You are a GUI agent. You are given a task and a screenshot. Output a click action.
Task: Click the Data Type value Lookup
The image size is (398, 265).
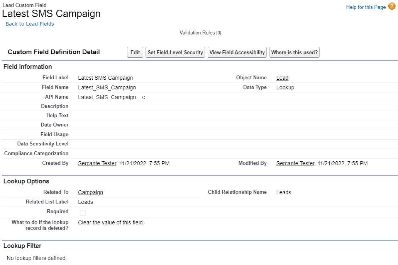tap(285, 87)
